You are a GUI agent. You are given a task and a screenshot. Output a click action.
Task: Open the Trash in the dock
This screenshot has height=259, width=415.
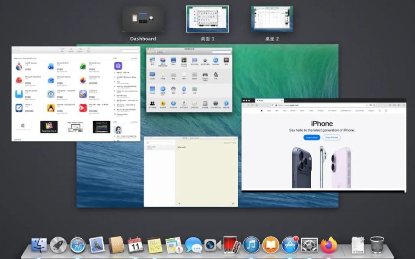click(x=377, y=245)
